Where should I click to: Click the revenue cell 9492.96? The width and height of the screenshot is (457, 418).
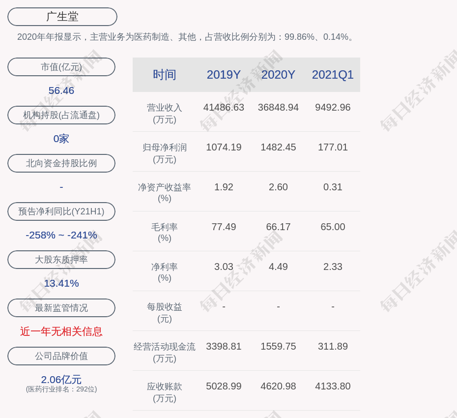[x=333, y=107]
